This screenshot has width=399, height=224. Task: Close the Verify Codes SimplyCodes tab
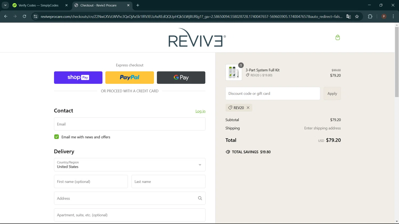tap(66, 5)
